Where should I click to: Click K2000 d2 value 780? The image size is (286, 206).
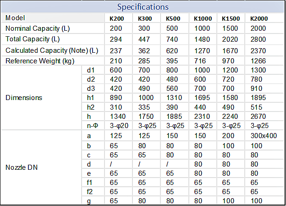(x=257, y=79)
